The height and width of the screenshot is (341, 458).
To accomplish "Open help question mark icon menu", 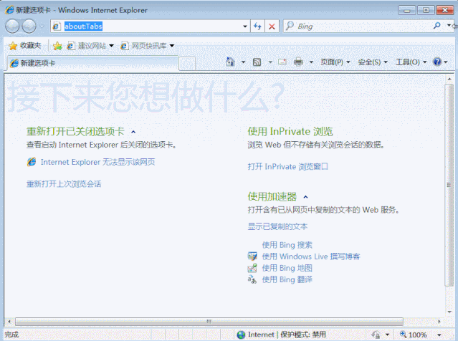I will [440, 62].
